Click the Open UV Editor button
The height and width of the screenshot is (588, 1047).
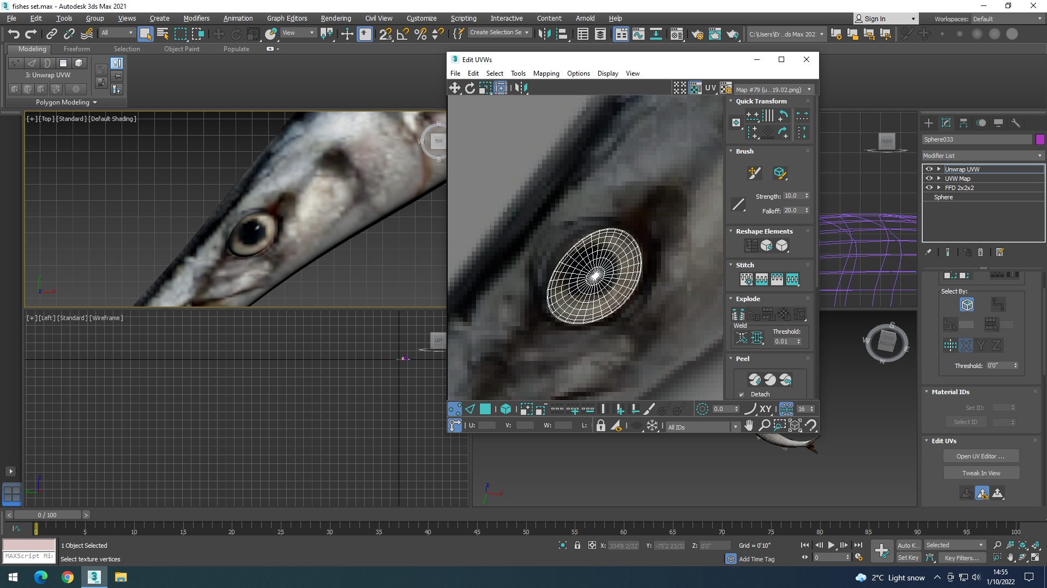coord(980,456)
